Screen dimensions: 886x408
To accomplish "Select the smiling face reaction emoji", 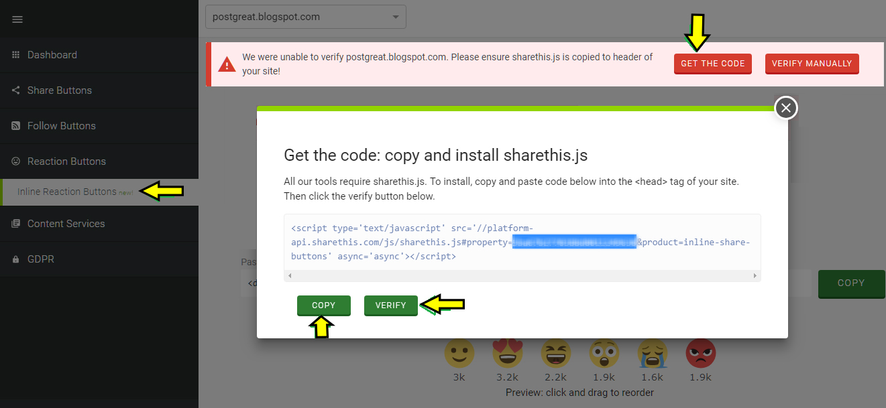I will click(459, 352).
